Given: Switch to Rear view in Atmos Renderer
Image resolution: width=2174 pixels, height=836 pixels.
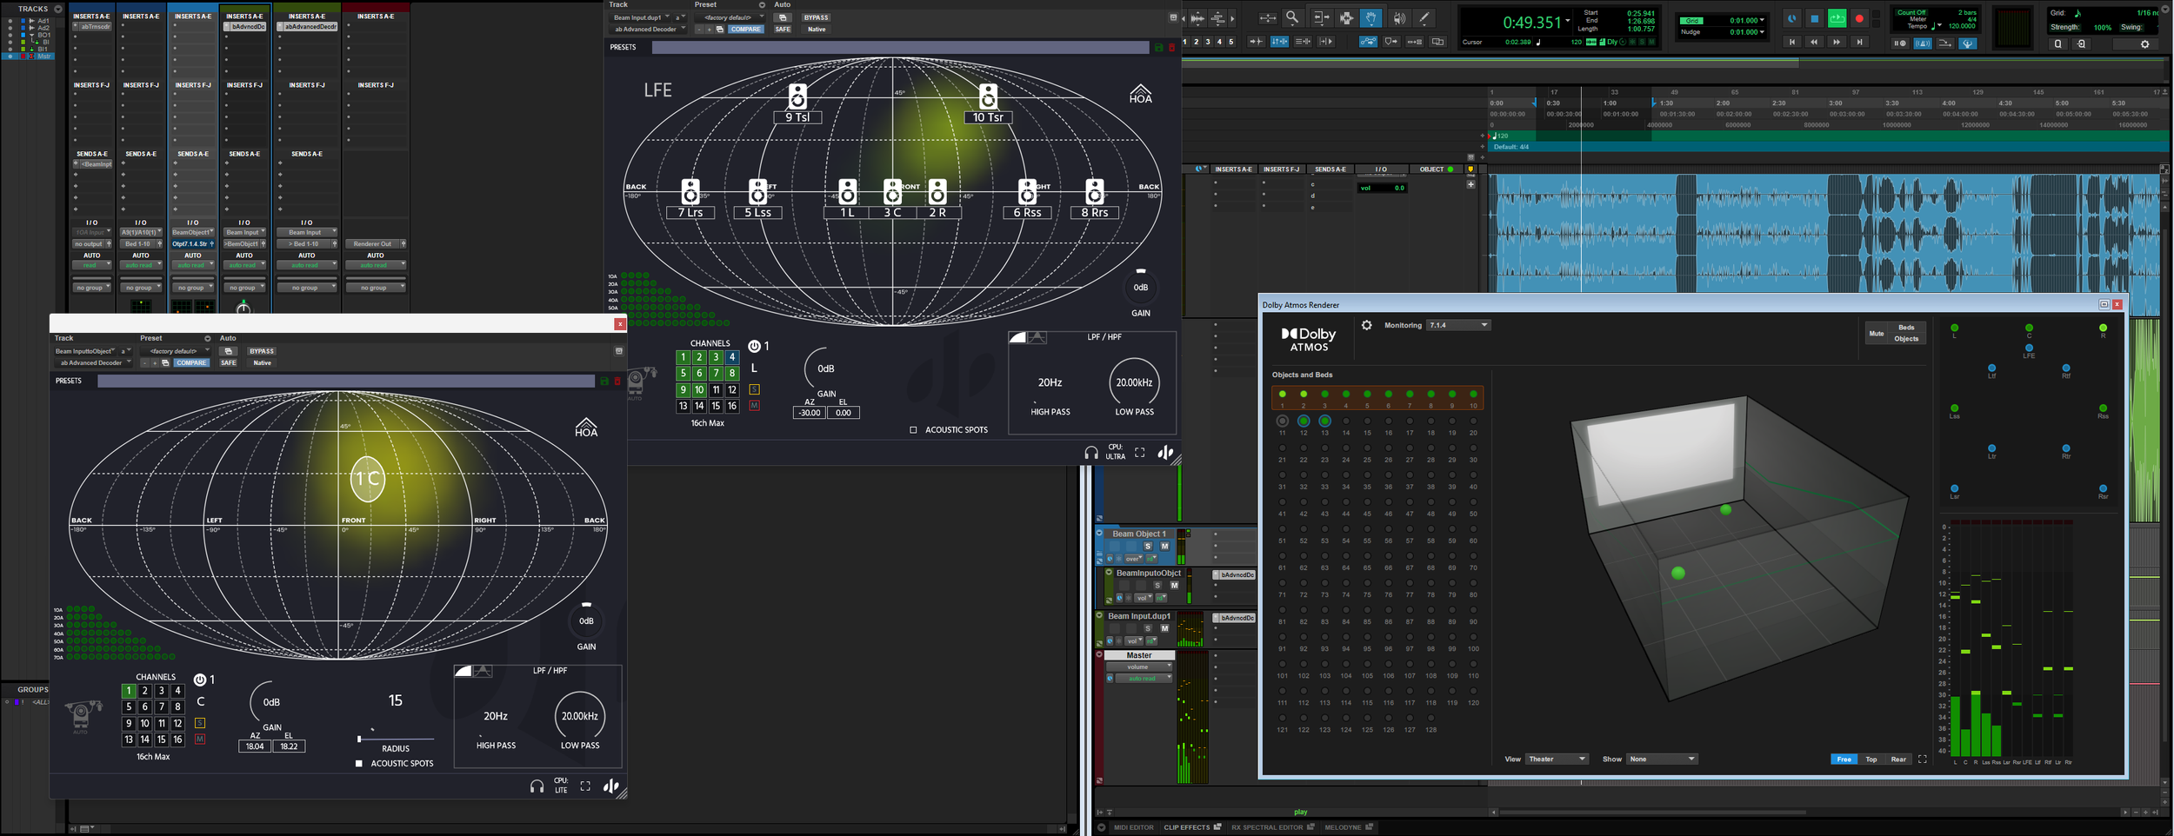Looking at the screenshot, I should [x=1898, y=759].
